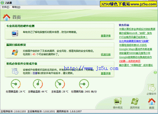Screen dimensions: 158x114
Task: Click the blue 迅雷 software name link
Action: pyautogui.click(x=35, y=73)
